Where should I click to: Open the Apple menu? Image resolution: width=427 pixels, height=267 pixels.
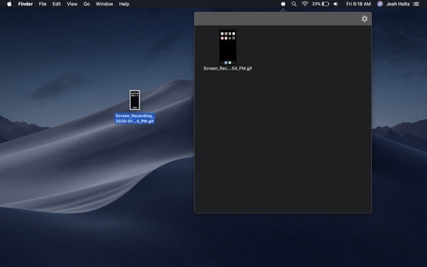click(x=9, y=4)
